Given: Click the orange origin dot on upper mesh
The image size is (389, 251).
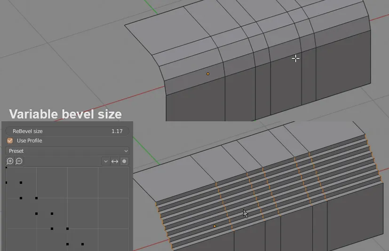Looking at the screenshot, I should (208, 74).
